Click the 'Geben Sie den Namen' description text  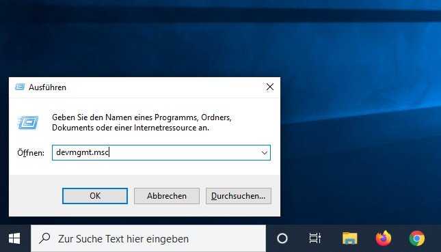(x=142, y=122)
